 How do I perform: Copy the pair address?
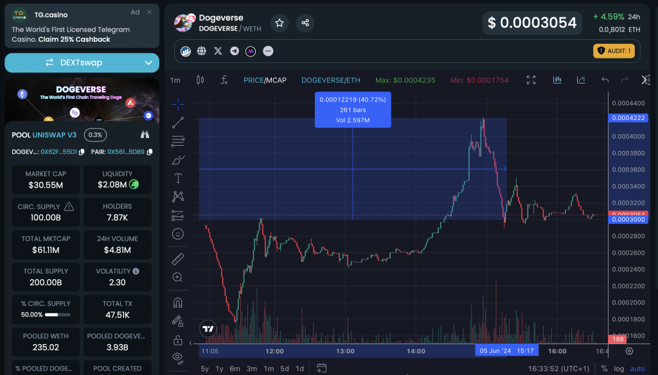(x=149, y=152)
